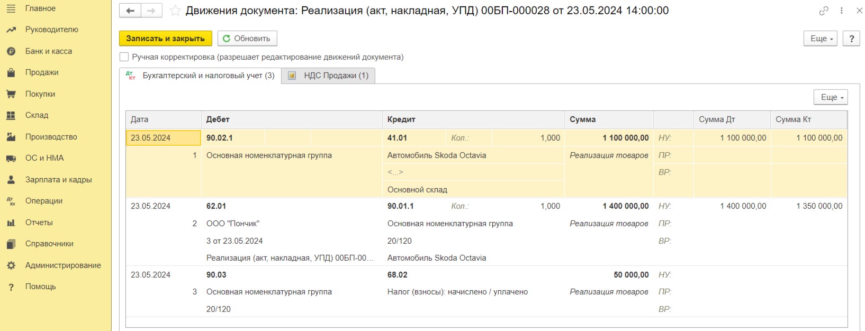Viewport: 865px width, 331px height.
Task: Click the Помощь question mark icon
Action: click(11, 287)
